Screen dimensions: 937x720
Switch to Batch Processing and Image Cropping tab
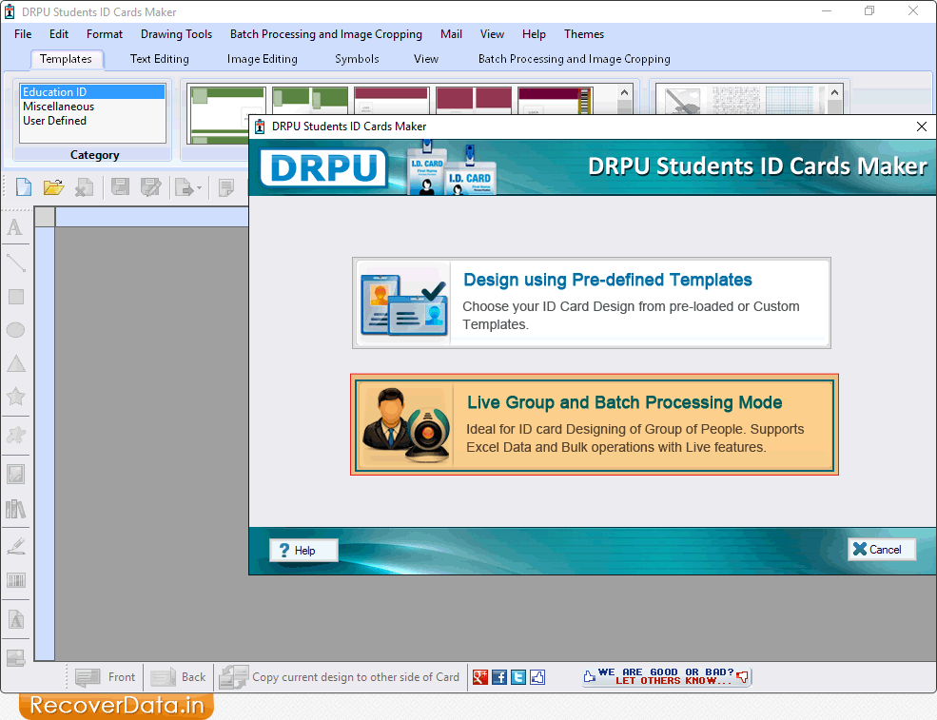[575, 59]
